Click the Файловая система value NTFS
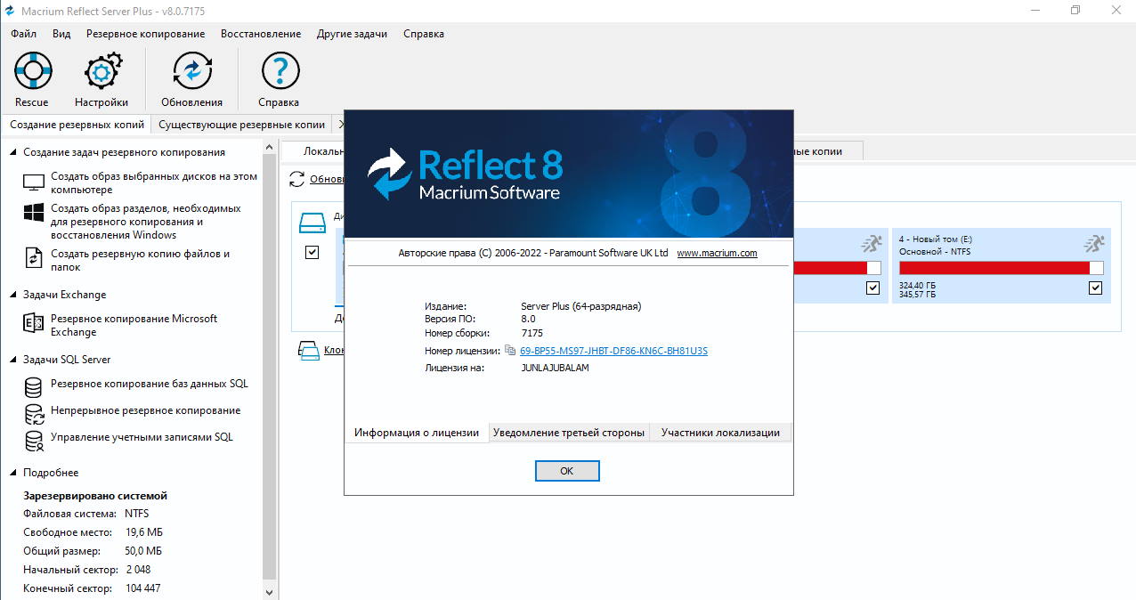The height and width of the screenshot is (600, 1136). [x=137, y=514]
